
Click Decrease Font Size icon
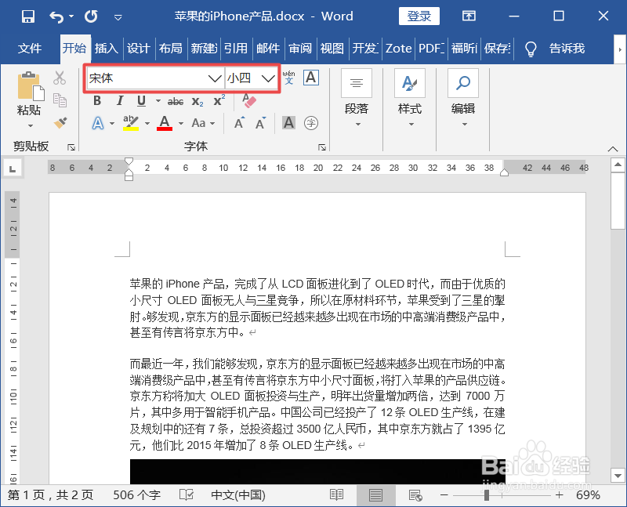pyautogui.click(x=261, y=123)
